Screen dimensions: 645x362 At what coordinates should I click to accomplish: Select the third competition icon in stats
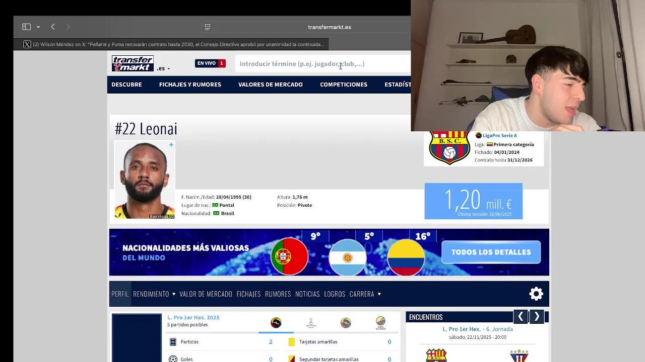(346, 323)
